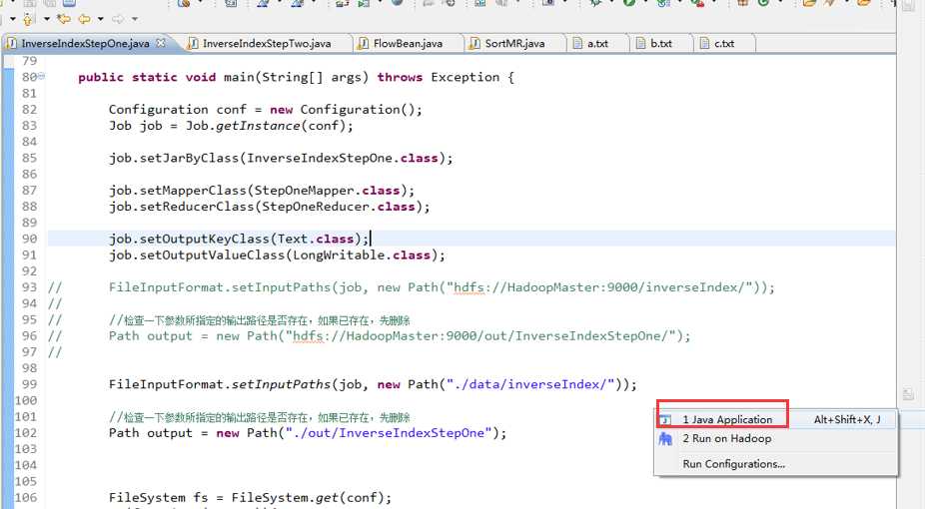Click 'job.setOutputValueClass(LongWritable.class);' line

pos(277,255)
